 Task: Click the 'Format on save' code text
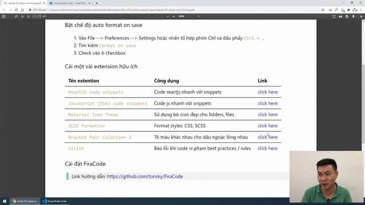coord(117,46)
